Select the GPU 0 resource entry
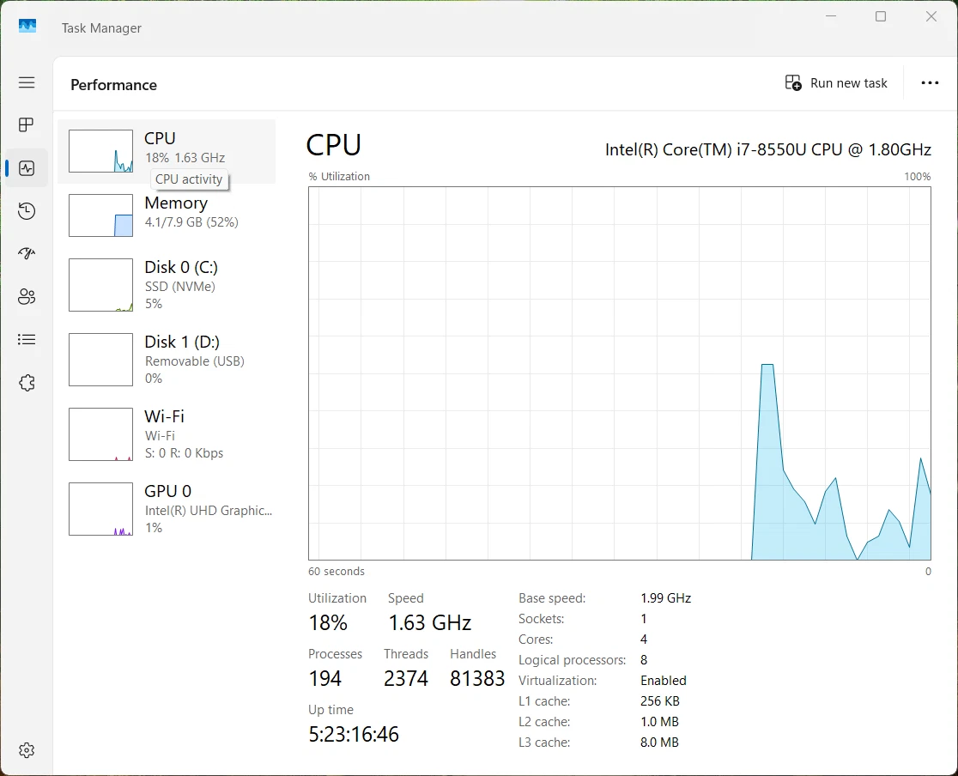 (x=167, y=509)
